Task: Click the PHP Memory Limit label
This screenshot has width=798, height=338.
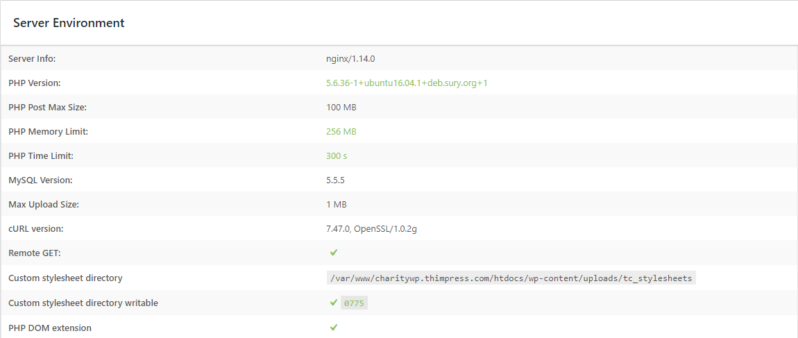Action: (x=49, y=131)
